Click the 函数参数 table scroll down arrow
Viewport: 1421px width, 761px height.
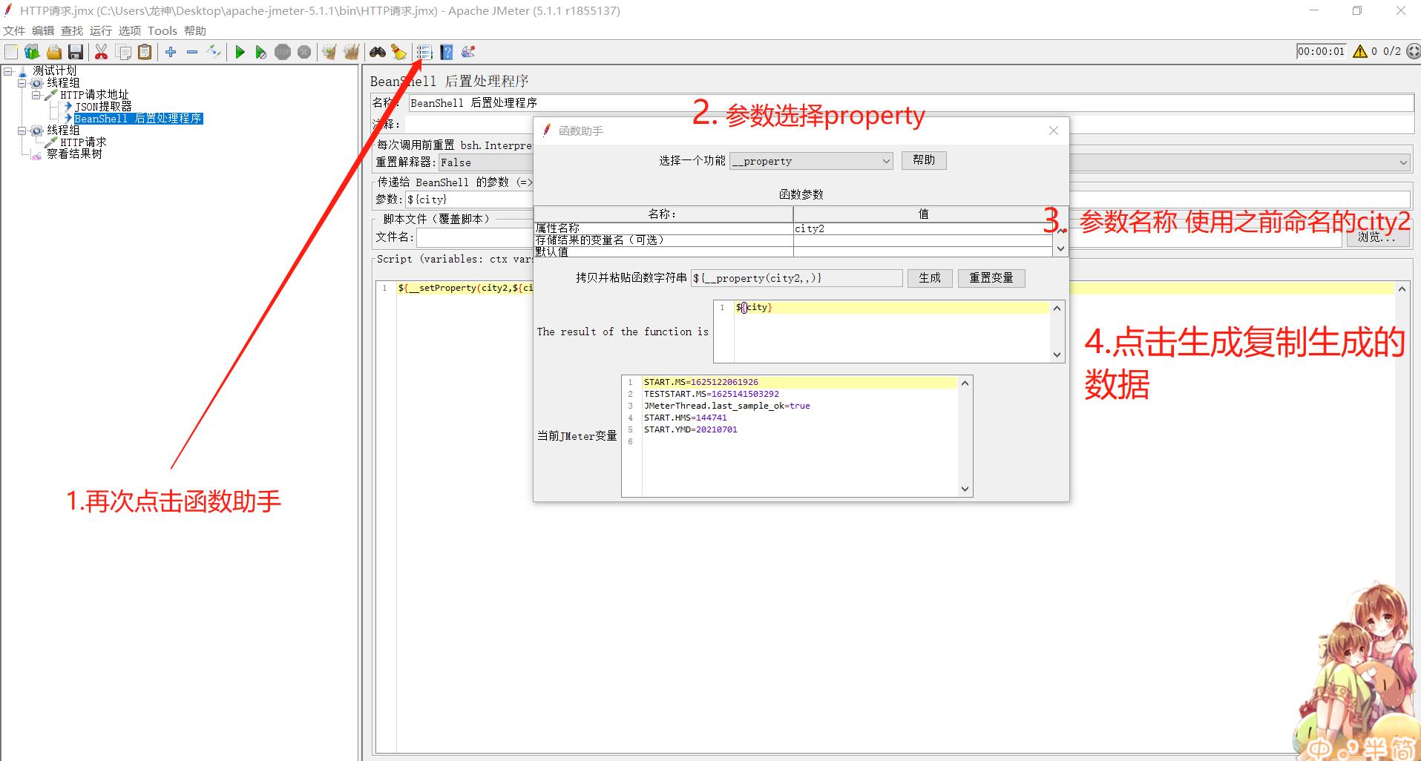[1060, 249]
